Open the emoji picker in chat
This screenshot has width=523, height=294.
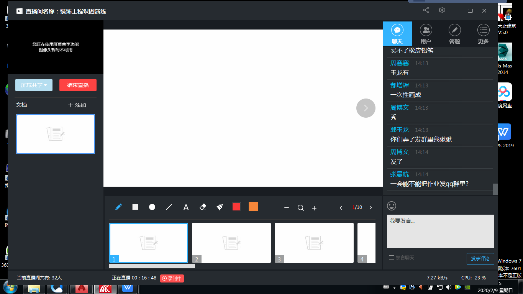click(x=391, y=206)
